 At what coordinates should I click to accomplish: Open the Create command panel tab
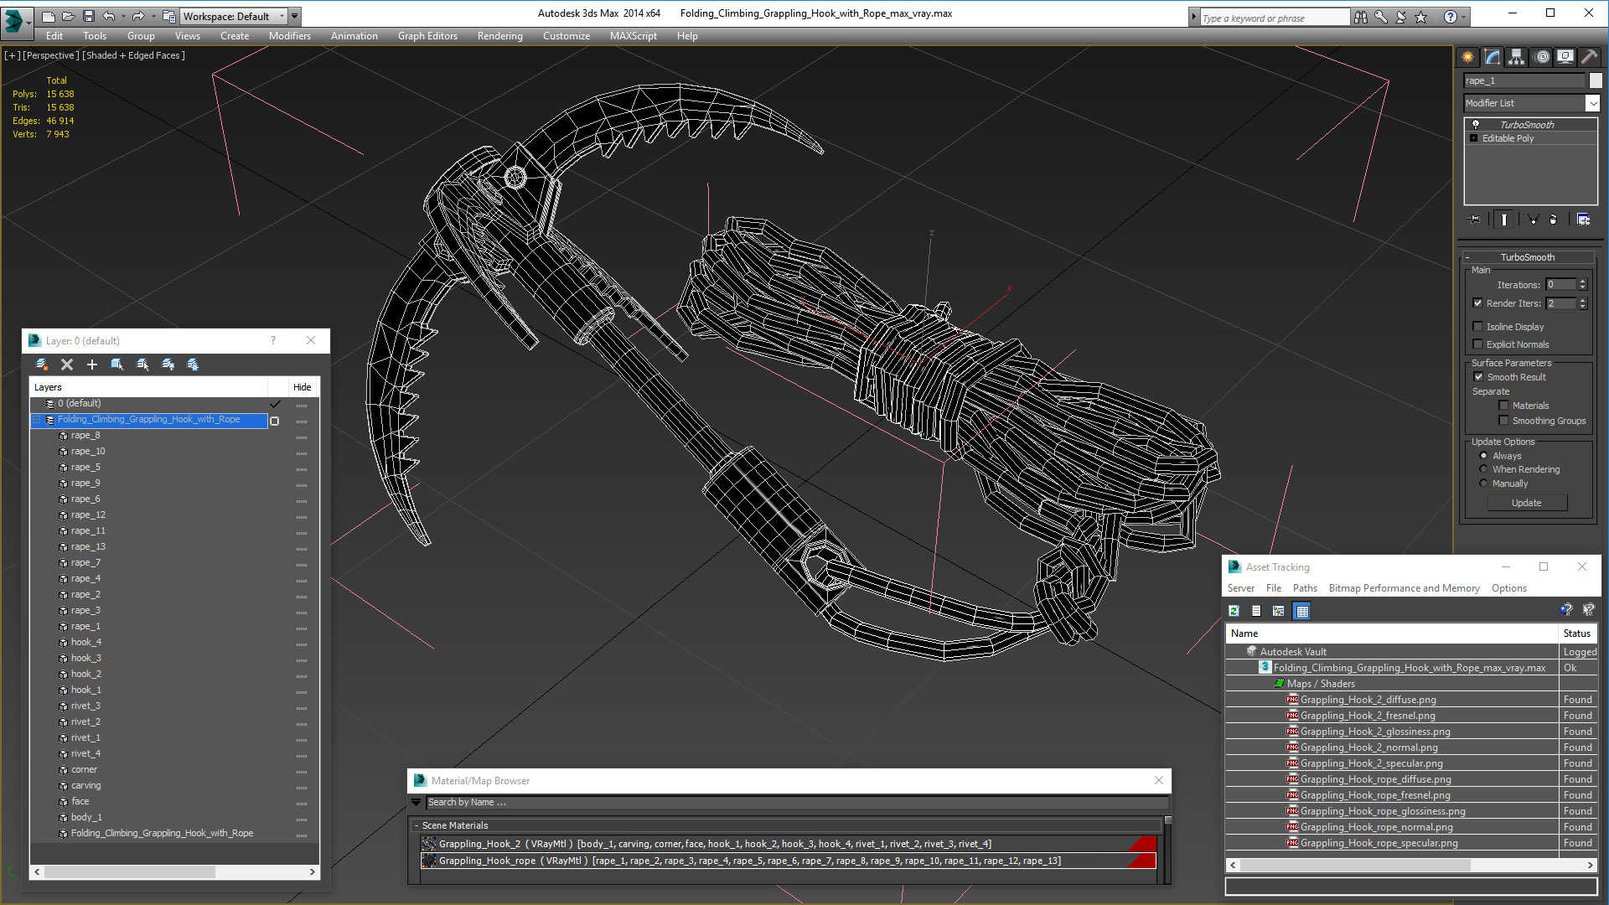point(1468,57)
